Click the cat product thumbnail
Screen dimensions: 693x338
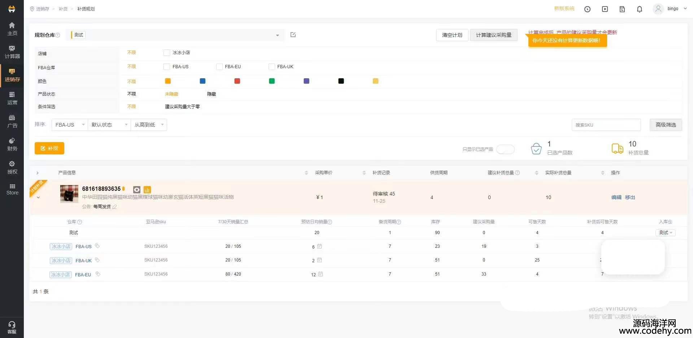point(69,194)
